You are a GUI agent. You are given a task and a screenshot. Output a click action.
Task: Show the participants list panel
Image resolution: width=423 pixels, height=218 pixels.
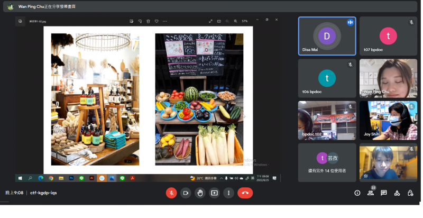point(371,193)
